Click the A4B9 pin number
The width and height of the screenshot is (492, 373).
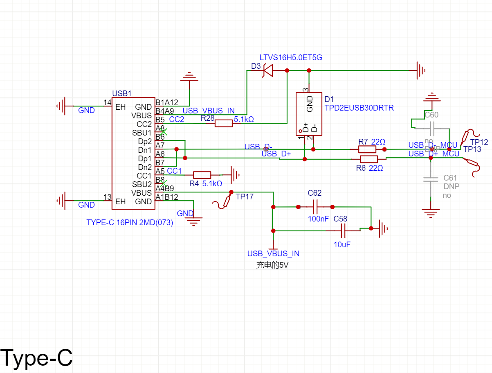click(x=165, y=188)
